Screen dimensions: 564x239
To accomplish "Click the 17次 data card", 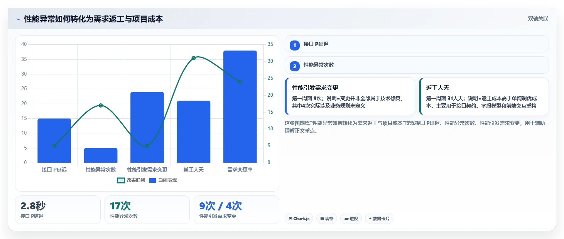I will click(147, 210).
